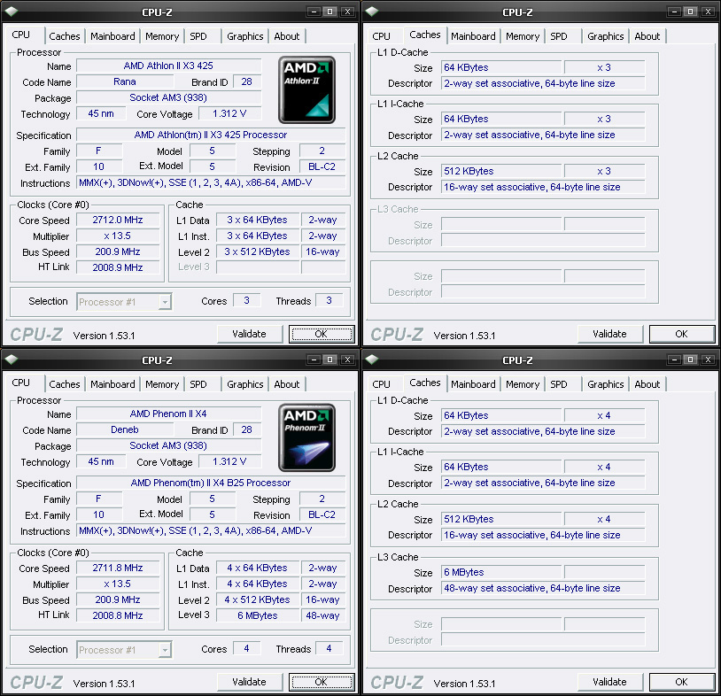Close the Phenom Caches tab window

(x=709, y=360)
